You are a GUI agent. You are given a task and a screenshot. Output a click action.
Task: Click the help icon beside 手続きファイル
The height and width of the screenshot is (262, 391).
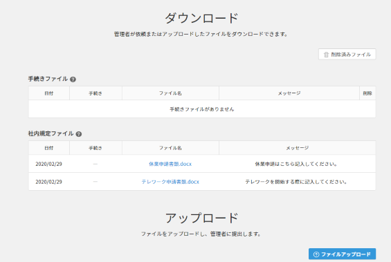[x=73, y=79]
